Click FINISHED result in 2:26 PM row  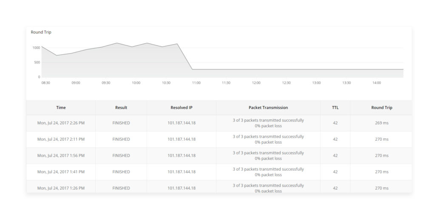click(x=121, y=123)
